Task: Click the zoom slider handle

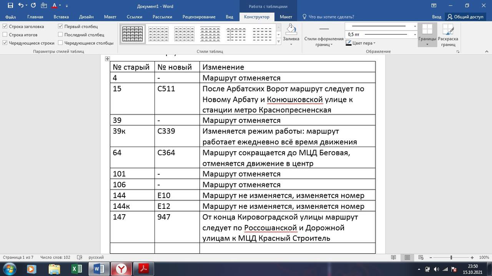Action: tap(451, 258)
